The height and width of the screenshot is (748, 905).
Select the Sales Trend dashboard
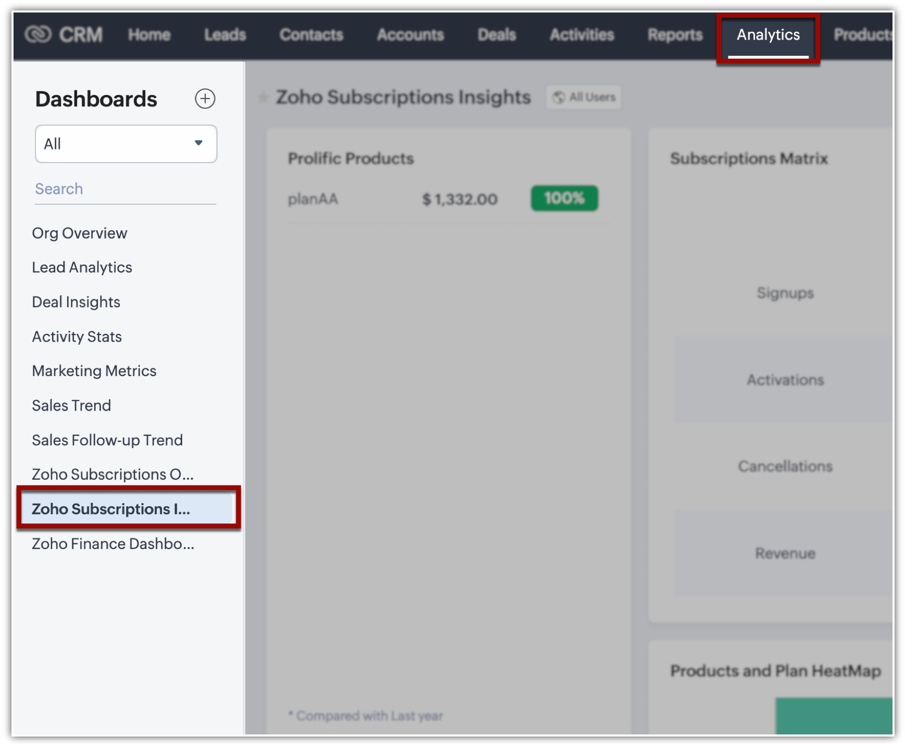(x=71, y=406)
